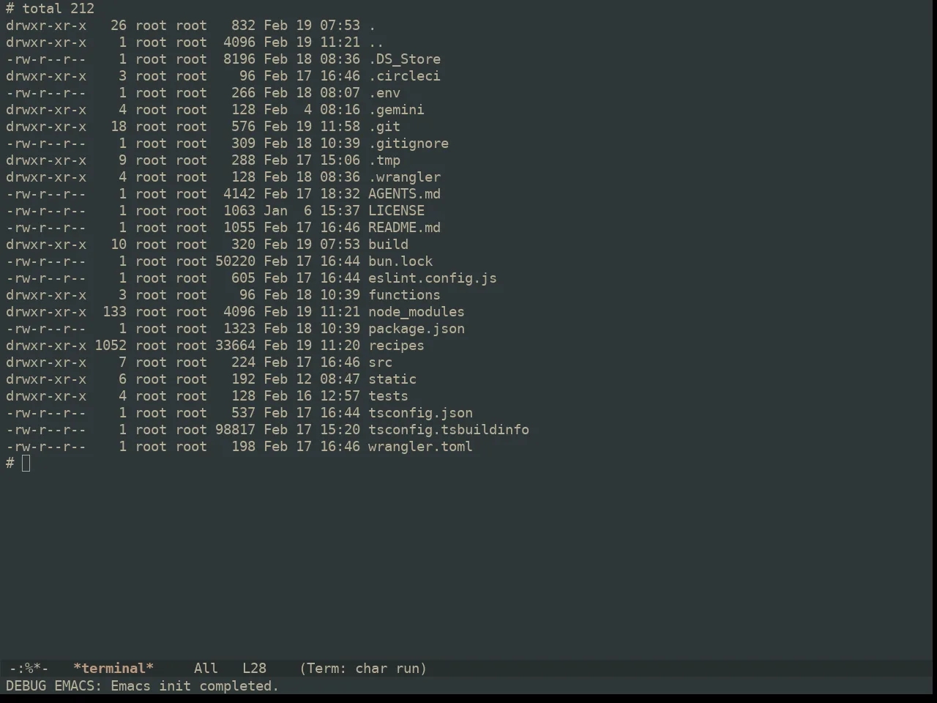Select the .gitignore file name
The image size is (937, 703).
408,144
